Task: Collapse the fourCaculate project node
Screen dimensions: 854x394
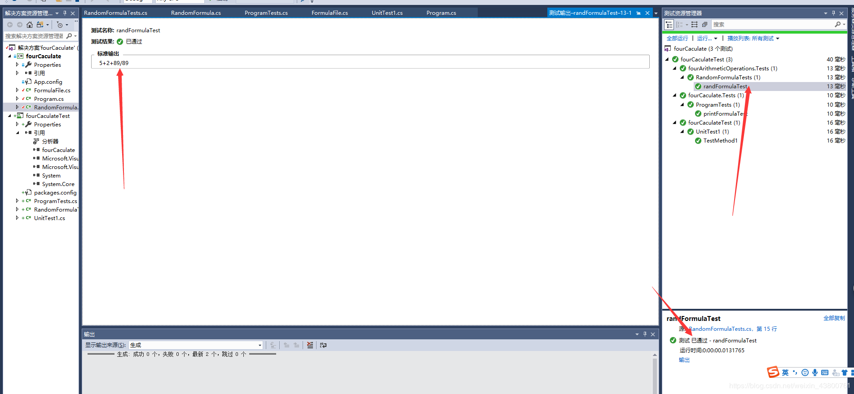Action: point(9,56)
